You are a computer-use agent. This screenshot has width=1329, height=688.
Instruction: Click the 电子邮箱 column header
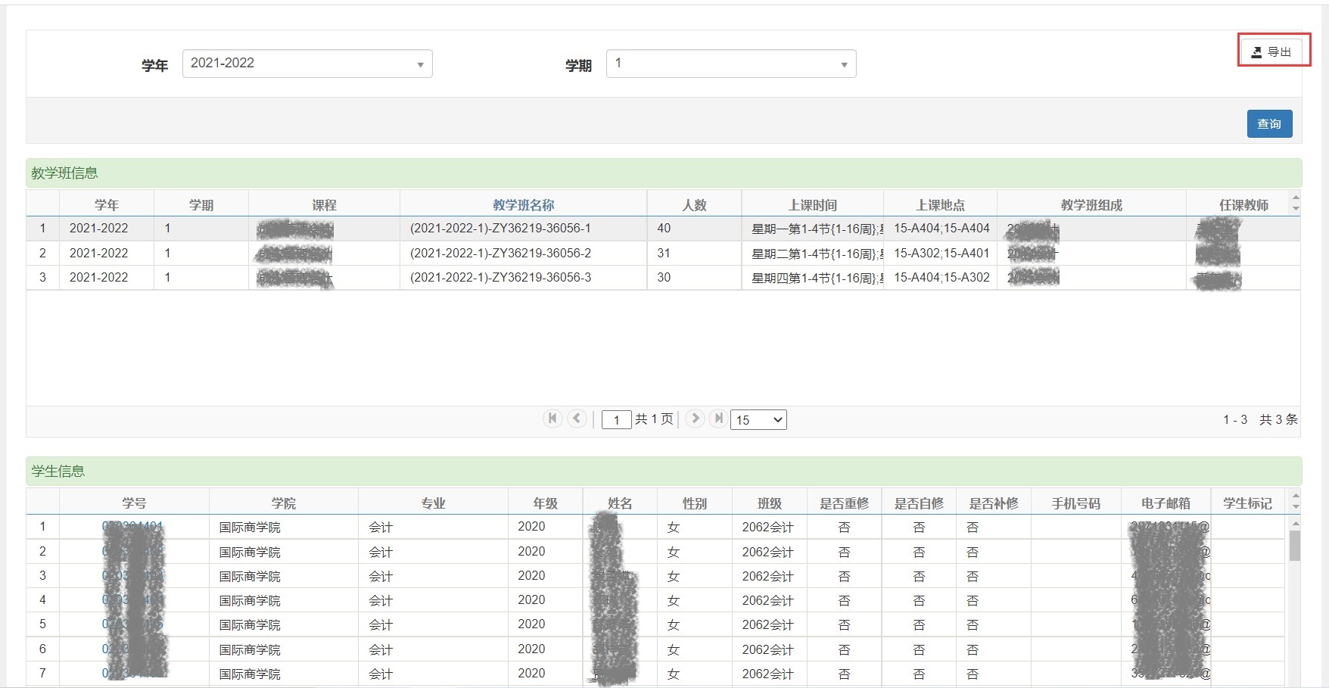pyautogui.click(x=1166, y=503)
